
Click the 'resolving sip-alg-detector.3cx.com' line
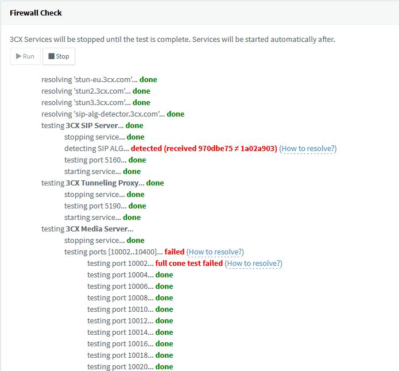(113, 114)
